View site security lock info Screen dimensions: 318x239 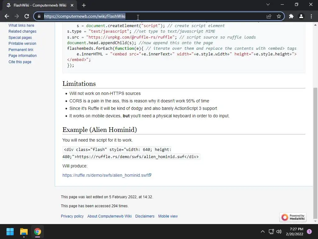point(39,16)
